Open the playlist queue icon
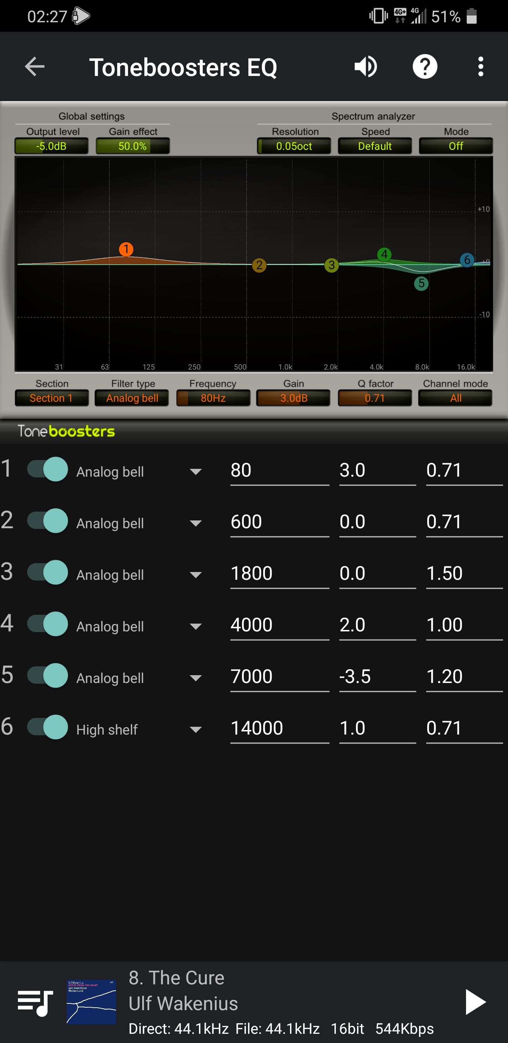 click(35, 1002)
